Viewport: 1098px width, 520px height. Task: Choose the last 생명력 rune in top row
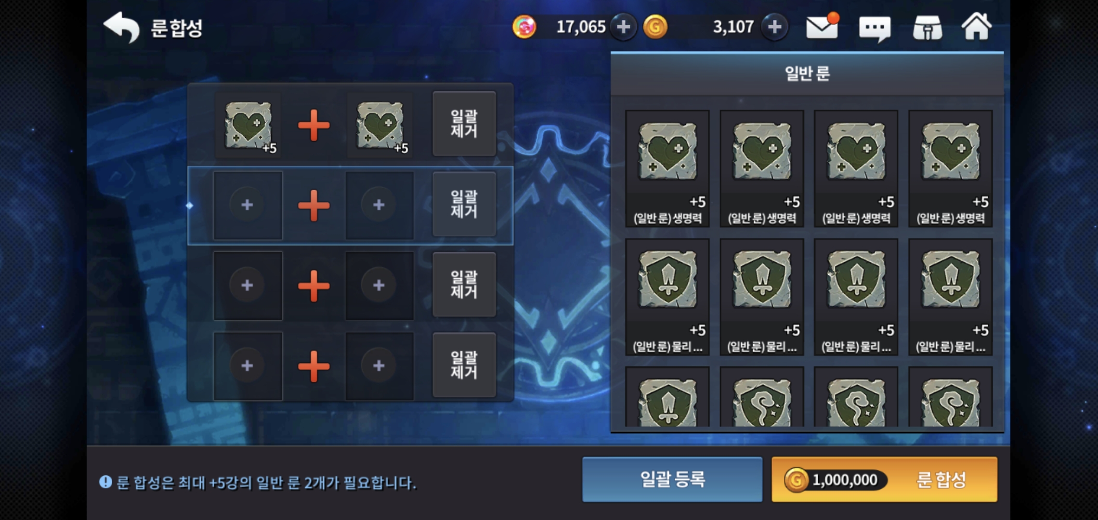coord(951,169)
